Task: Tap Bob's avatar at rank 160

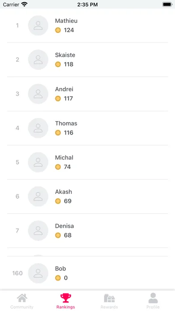Action: pos(38,273)
